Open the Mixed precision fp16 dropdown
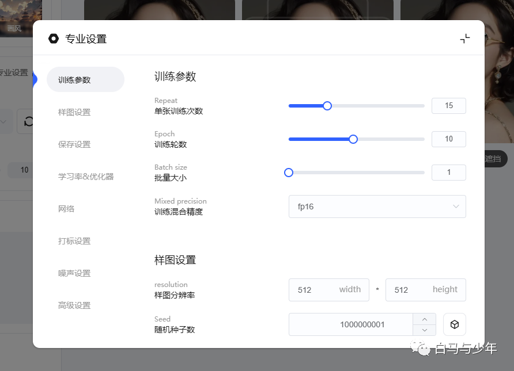Image resolution: width=514 pixels, height=371 pixels. [377, 206]
